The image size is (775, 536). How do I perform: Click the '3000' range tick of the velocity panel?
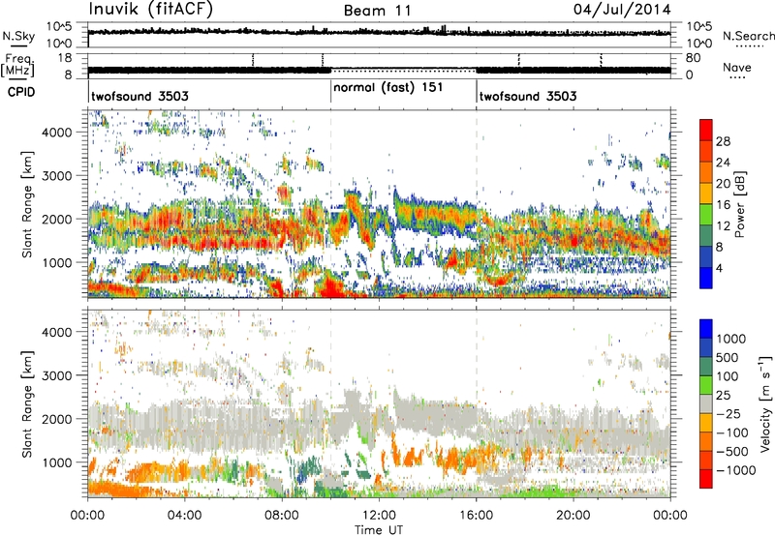[x=56, y=375]
